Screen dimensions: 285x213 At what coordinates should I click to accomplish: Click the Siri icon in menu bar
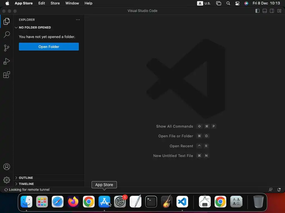(x=246, y=3)
